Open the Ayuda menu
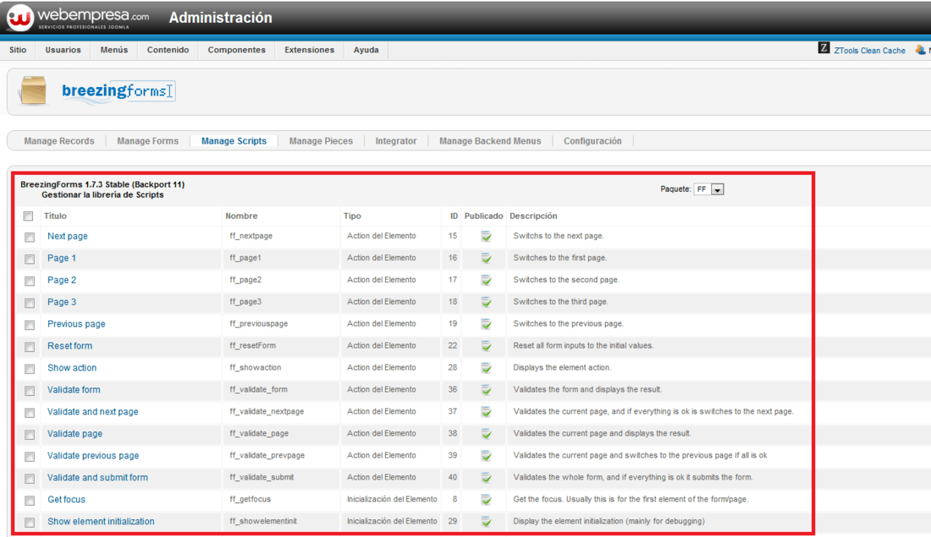The width and height of the screenshot is (931, 537). [x=366, y=50]
